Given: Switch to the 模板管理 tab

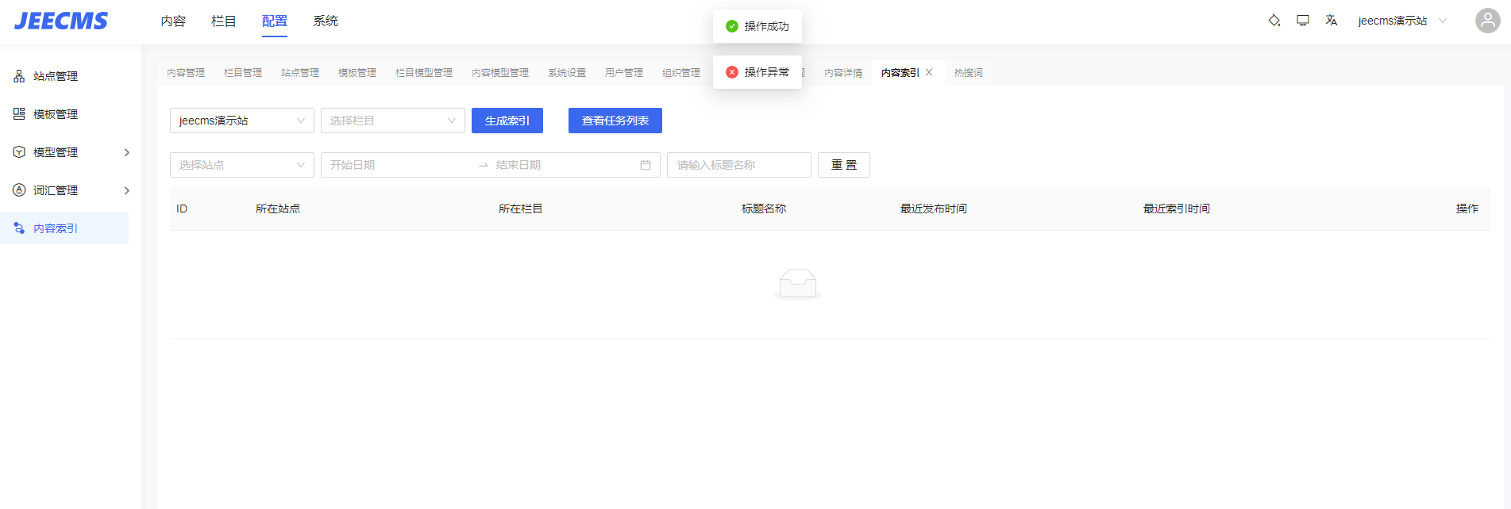Looking at the screenshot, I should click(357, 73).
